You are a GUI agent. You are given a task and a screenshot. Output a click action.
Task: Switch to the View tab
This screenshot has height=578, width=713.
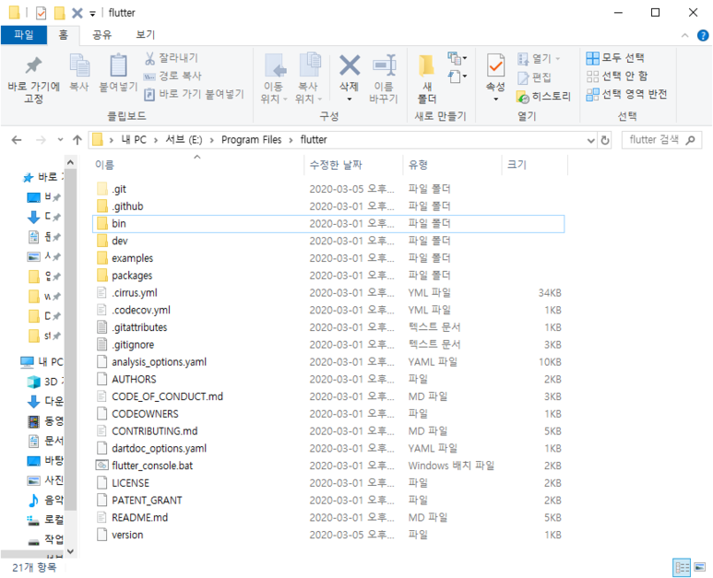click(146, 35)
